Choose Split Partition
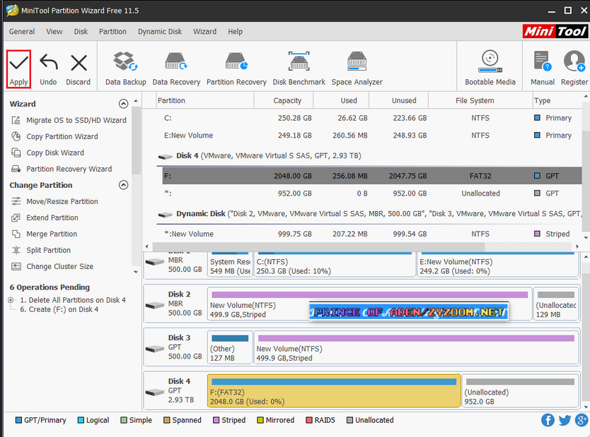The image size is (590, 437). 41,250
